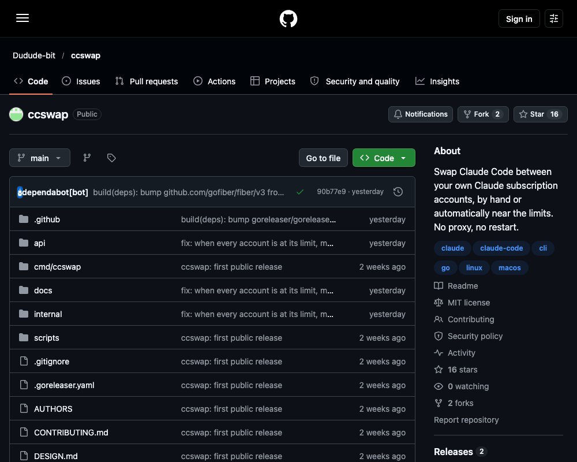The image size is (577, 462).
Task: Open the AUTHORS file
Action: tap(53, 408)
